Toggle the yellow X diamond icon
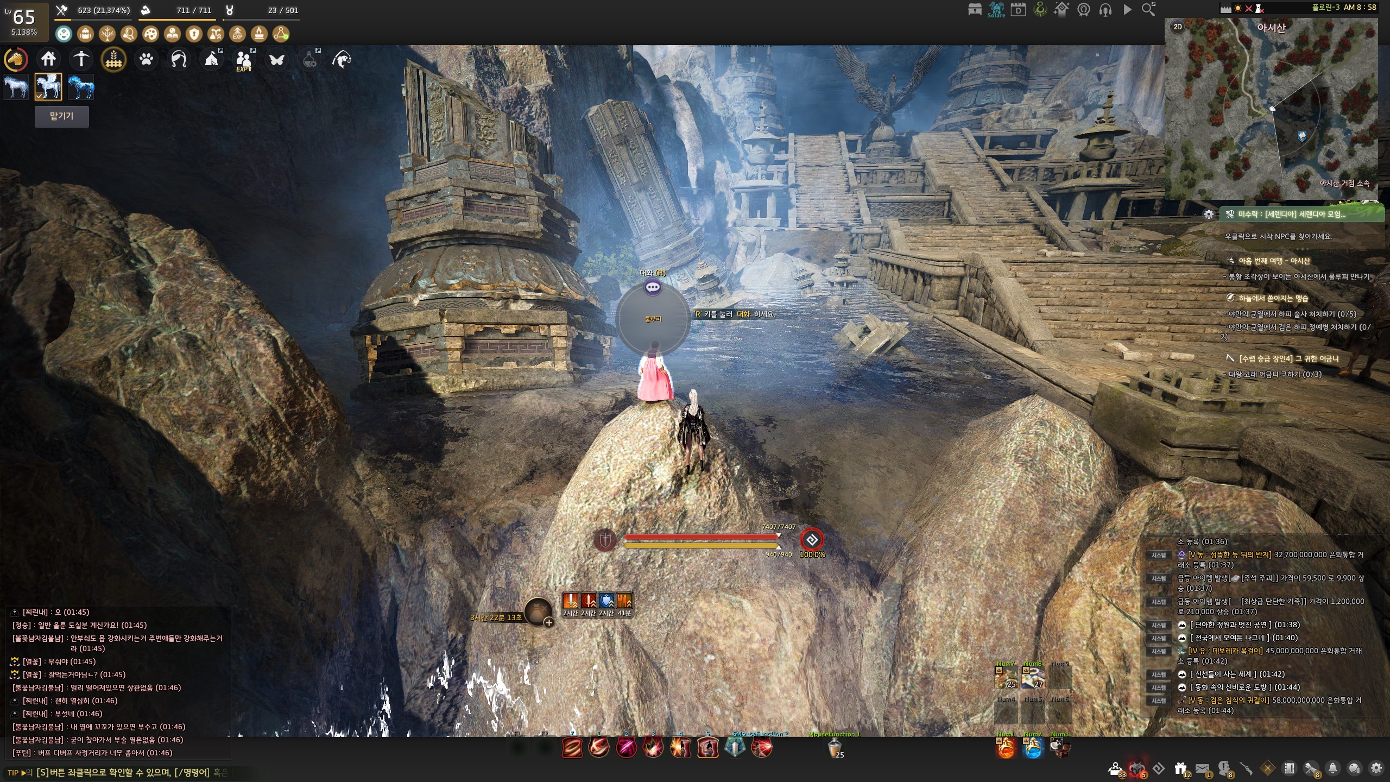Screen dimensions: 1390x782 click(1267, 768)
